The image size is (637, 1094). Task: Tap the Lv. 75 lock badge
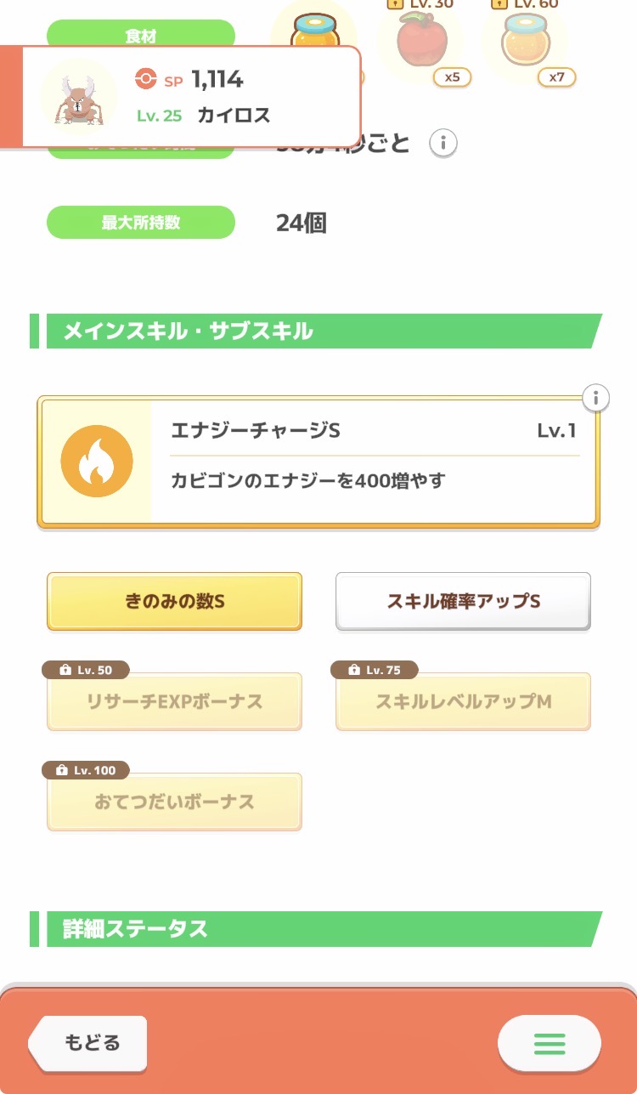[374, 670]
